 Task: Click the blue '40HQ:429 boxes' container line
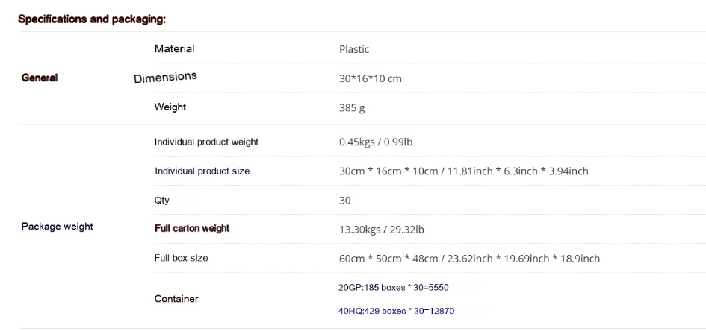click(396, 311)
